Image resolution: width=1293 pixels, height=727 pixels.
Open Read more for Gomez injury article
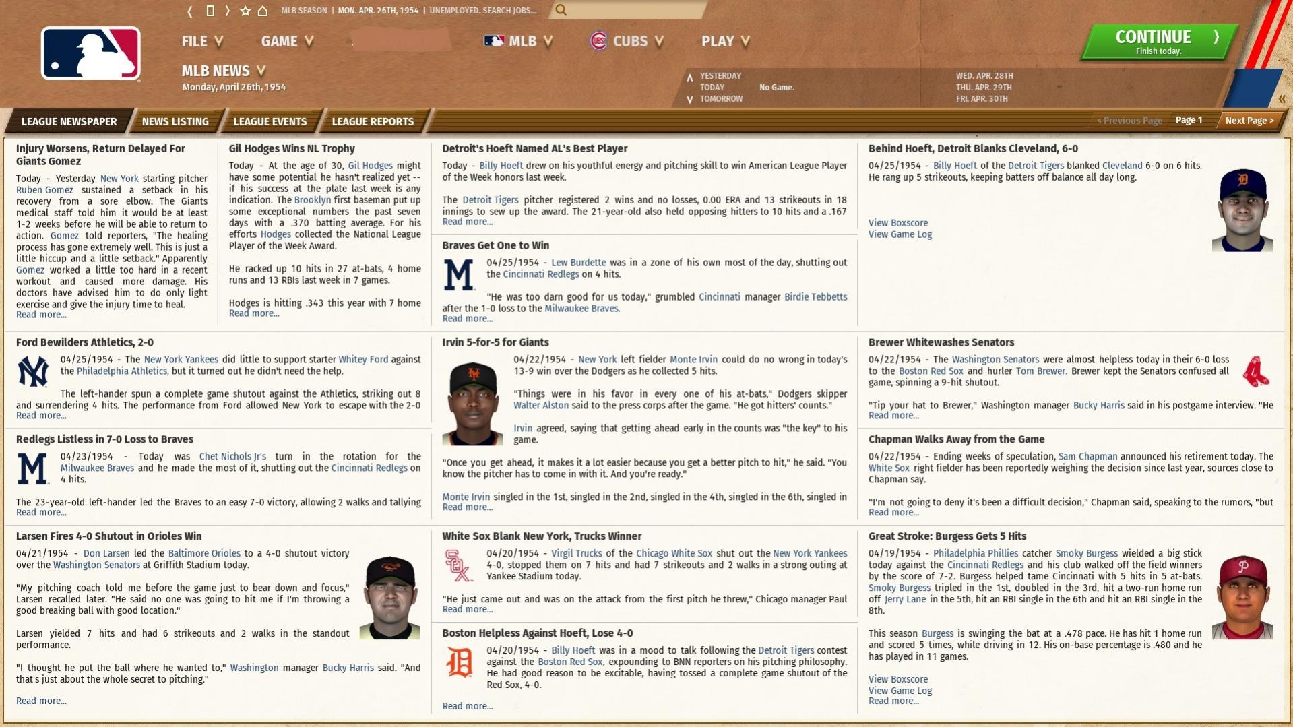coord(41,315)
